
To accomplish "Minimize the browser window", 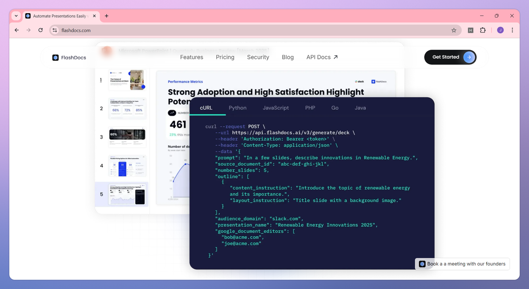I will [481, 16].
